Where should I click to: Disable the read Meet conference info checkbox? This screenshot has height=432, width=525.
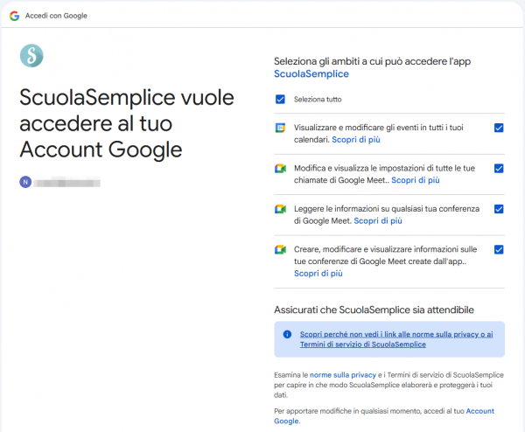click(x=499, y=209)
